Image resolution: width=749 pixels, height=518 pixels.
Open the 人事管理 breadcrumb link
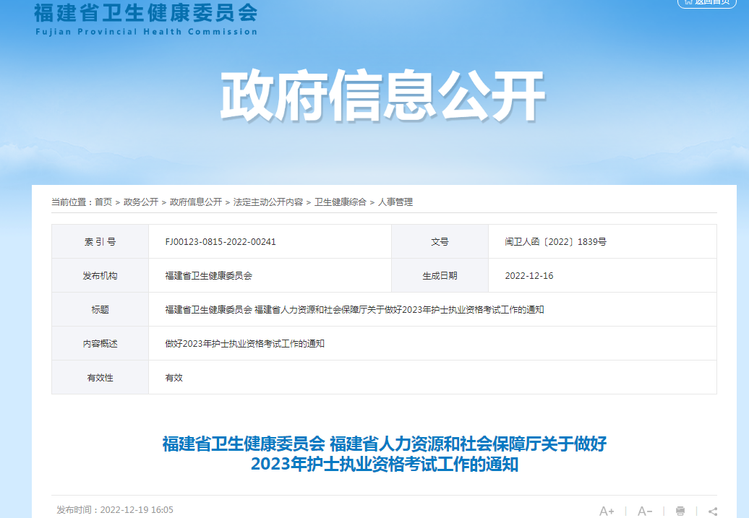(395, 202)
